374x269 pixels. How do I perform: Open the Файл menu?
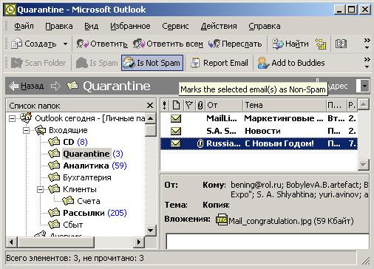click(x=24, y=26)
